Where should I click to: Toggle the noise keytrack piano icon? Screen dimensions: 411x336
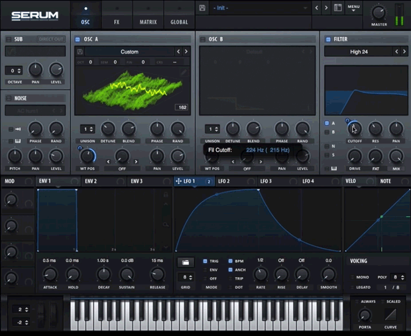pos(18,141)
